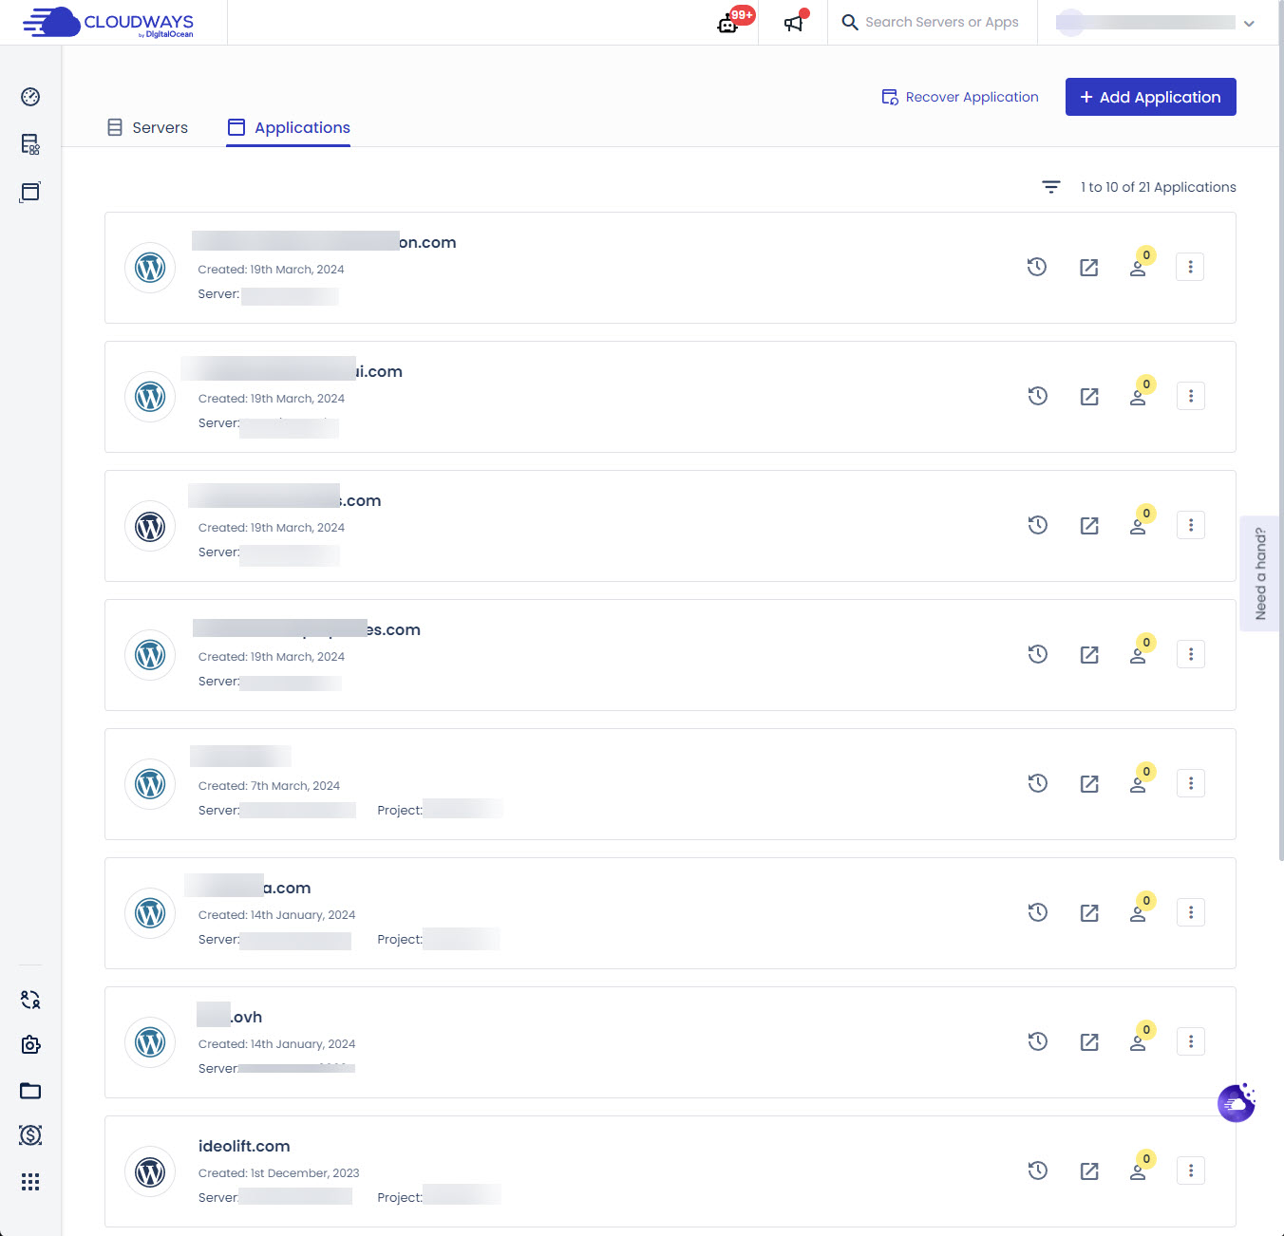Image resolution: width=1284 pixels, height=1236 pixels.
Task: Open the application name ending in es.com
Action: 306,629
